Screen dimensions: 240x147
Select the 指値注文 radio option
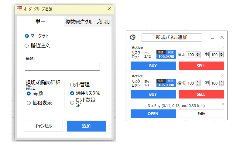(x=27, y=46)
